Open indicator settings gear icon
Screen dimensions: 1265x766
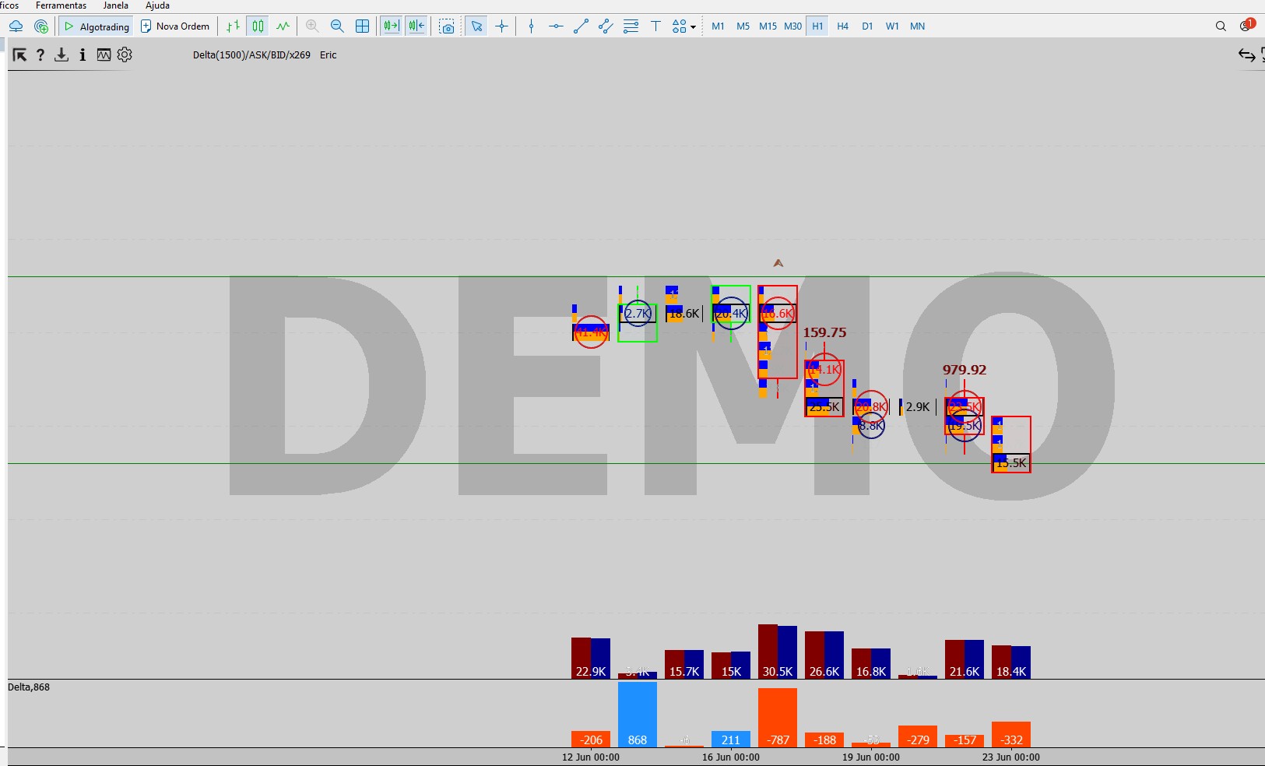pos(125,54)
